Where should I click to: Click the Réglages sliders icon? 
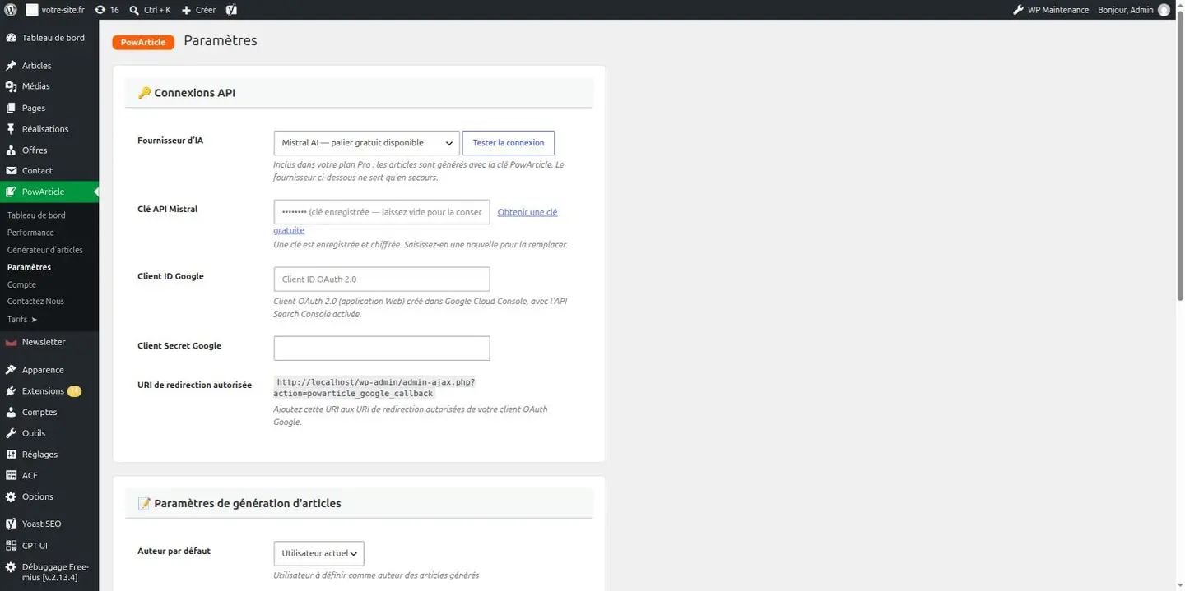(11, 455)
